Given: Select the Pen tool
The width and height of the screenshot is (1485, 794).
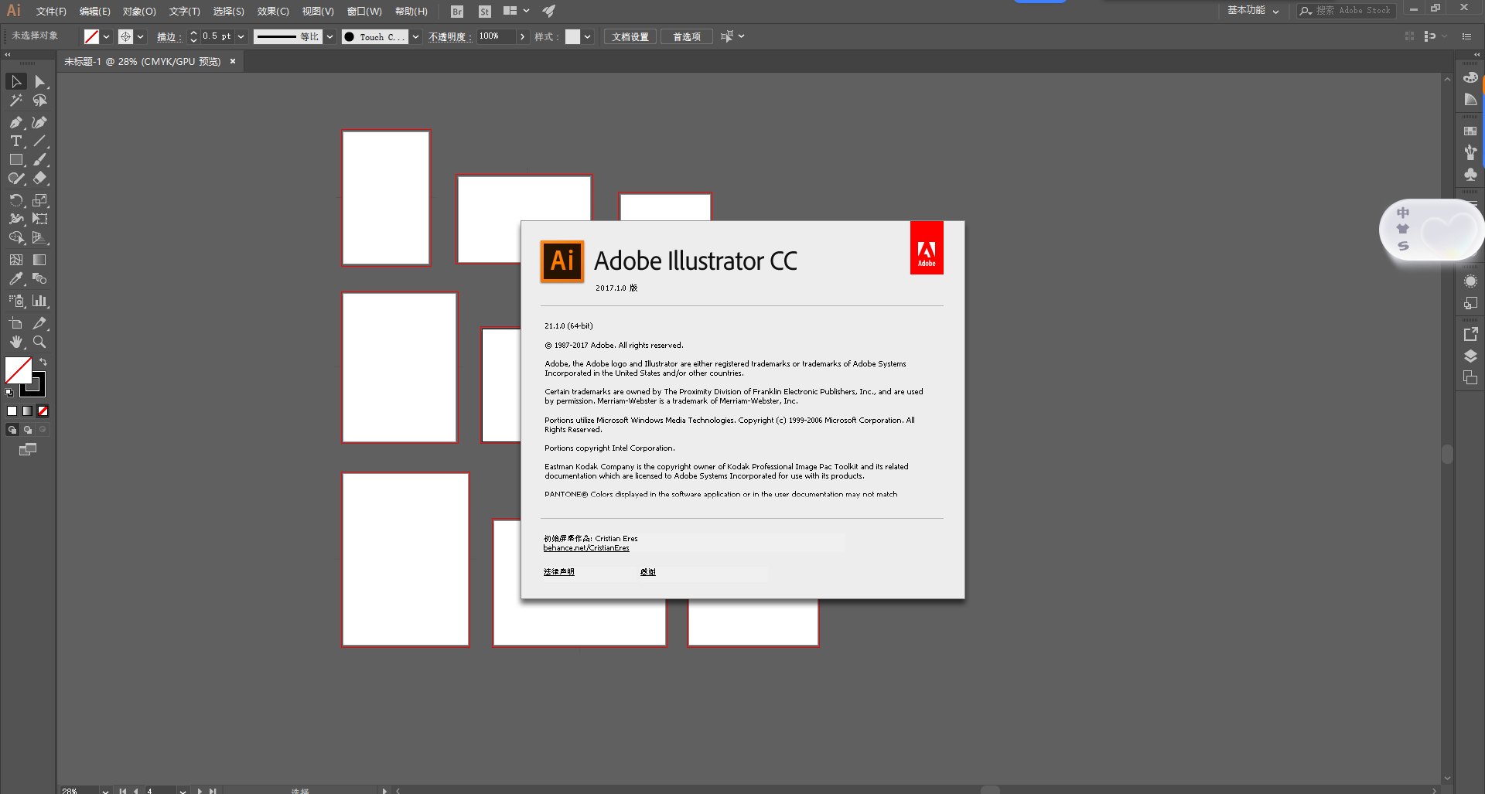Looking at the screenshot, I should [x=15, y=122].
